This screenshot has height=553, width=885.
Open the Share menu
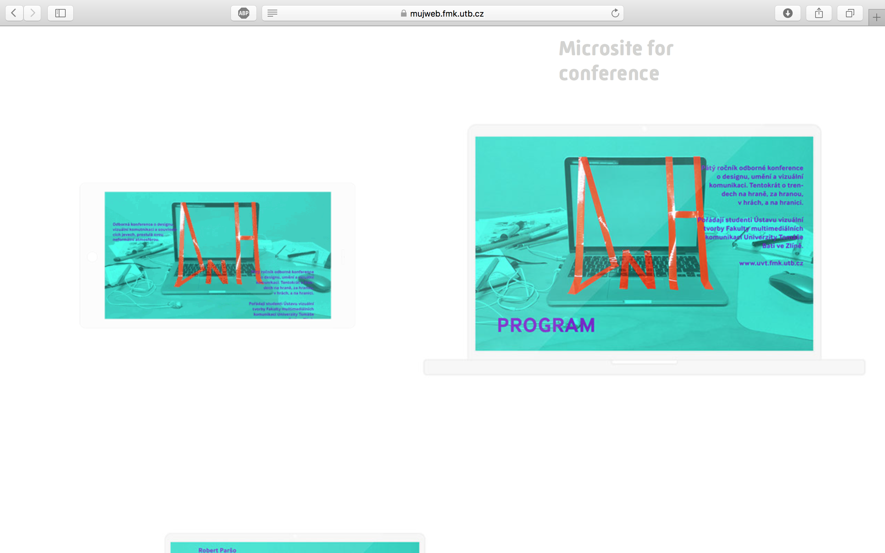(819, 13)
